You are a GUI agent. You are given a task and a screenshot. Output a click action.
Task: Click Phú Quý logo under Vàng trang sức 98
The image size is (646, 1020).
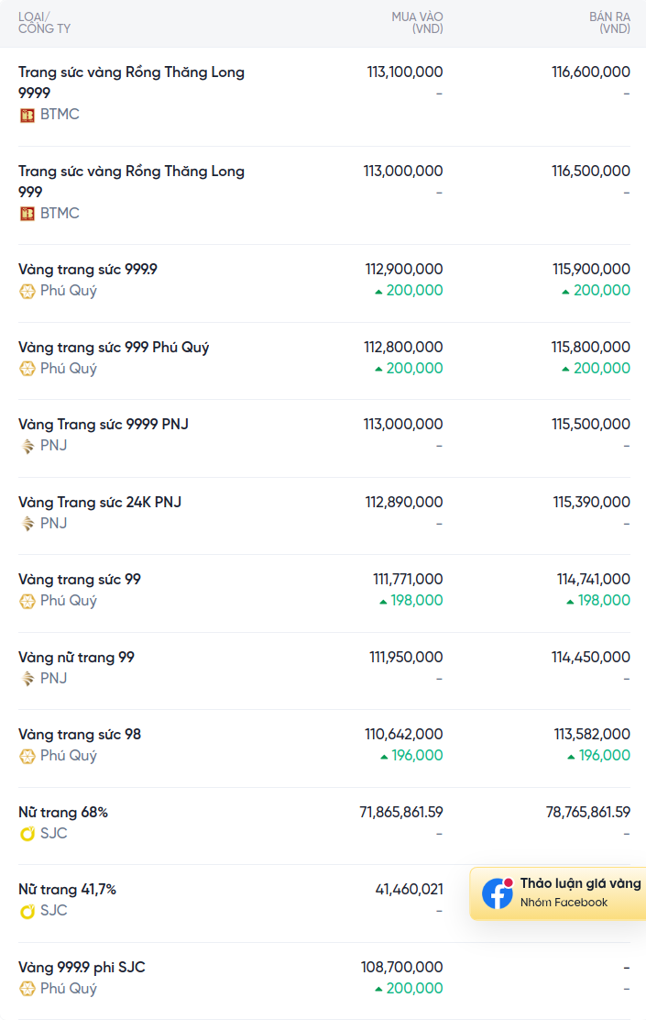(27, 757)
